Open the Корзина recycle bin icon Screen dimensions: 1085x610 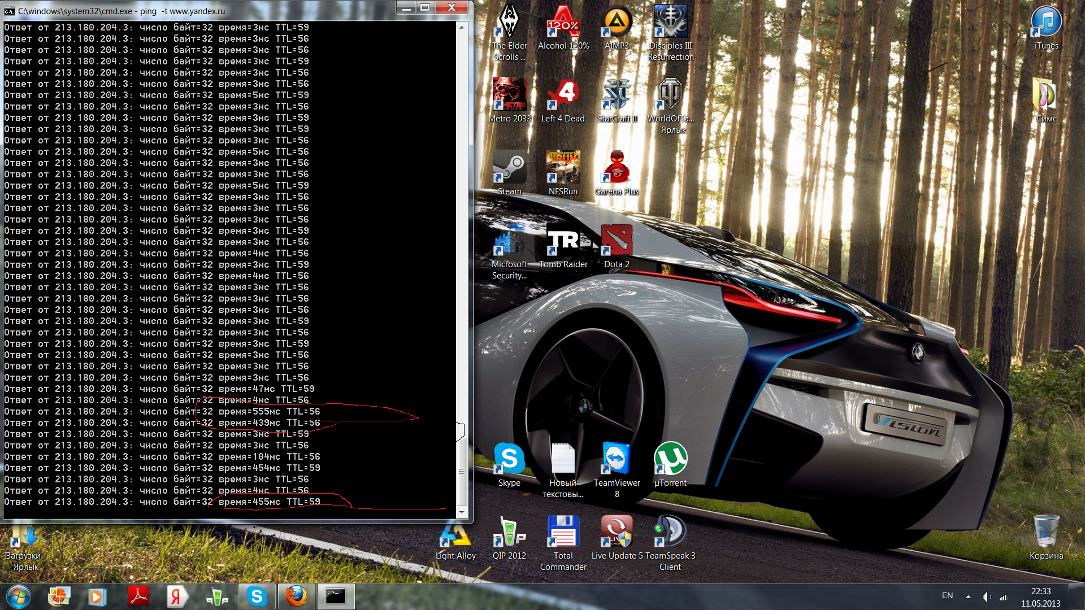coord(1046,531)
